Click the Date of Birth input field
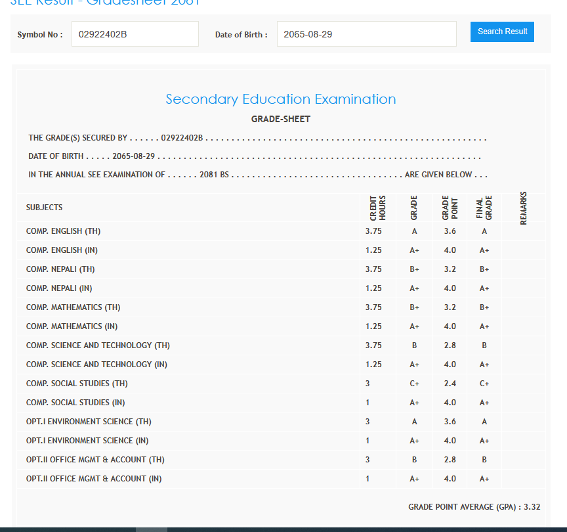Image resolution: width=567 pixels, height=532 pixels. 366,34
